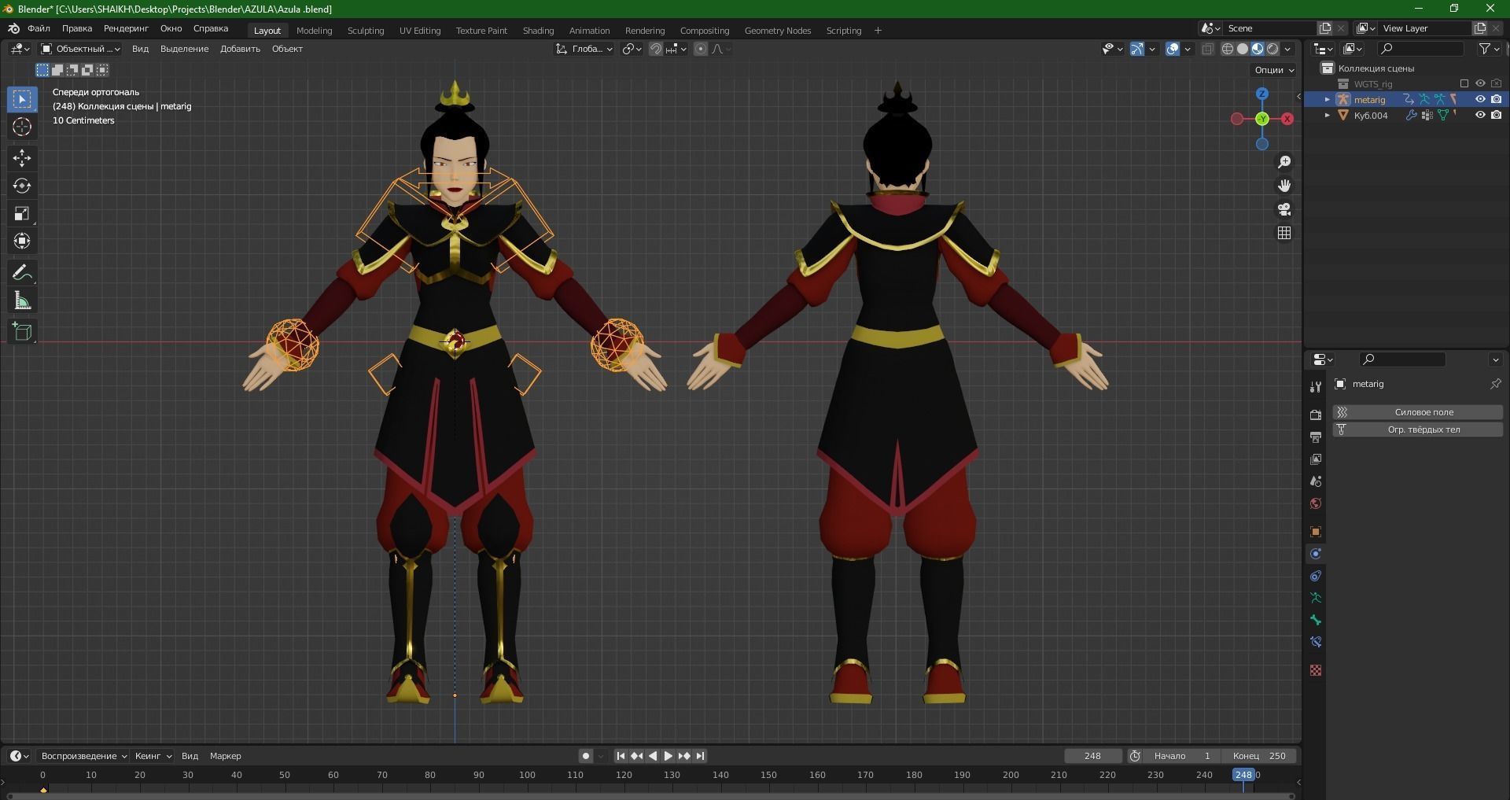Screen dimensions: 1510x800
Task: Switch to wireframe viewport shading
Action: pos(1228,49)
